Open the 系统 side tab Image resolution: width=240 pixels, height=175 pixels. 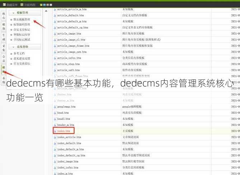(x=4, y=80)
